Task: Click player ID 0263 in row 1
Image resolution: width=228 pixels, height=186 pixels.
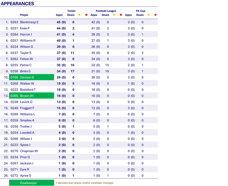Action: [x=14, y=22]
